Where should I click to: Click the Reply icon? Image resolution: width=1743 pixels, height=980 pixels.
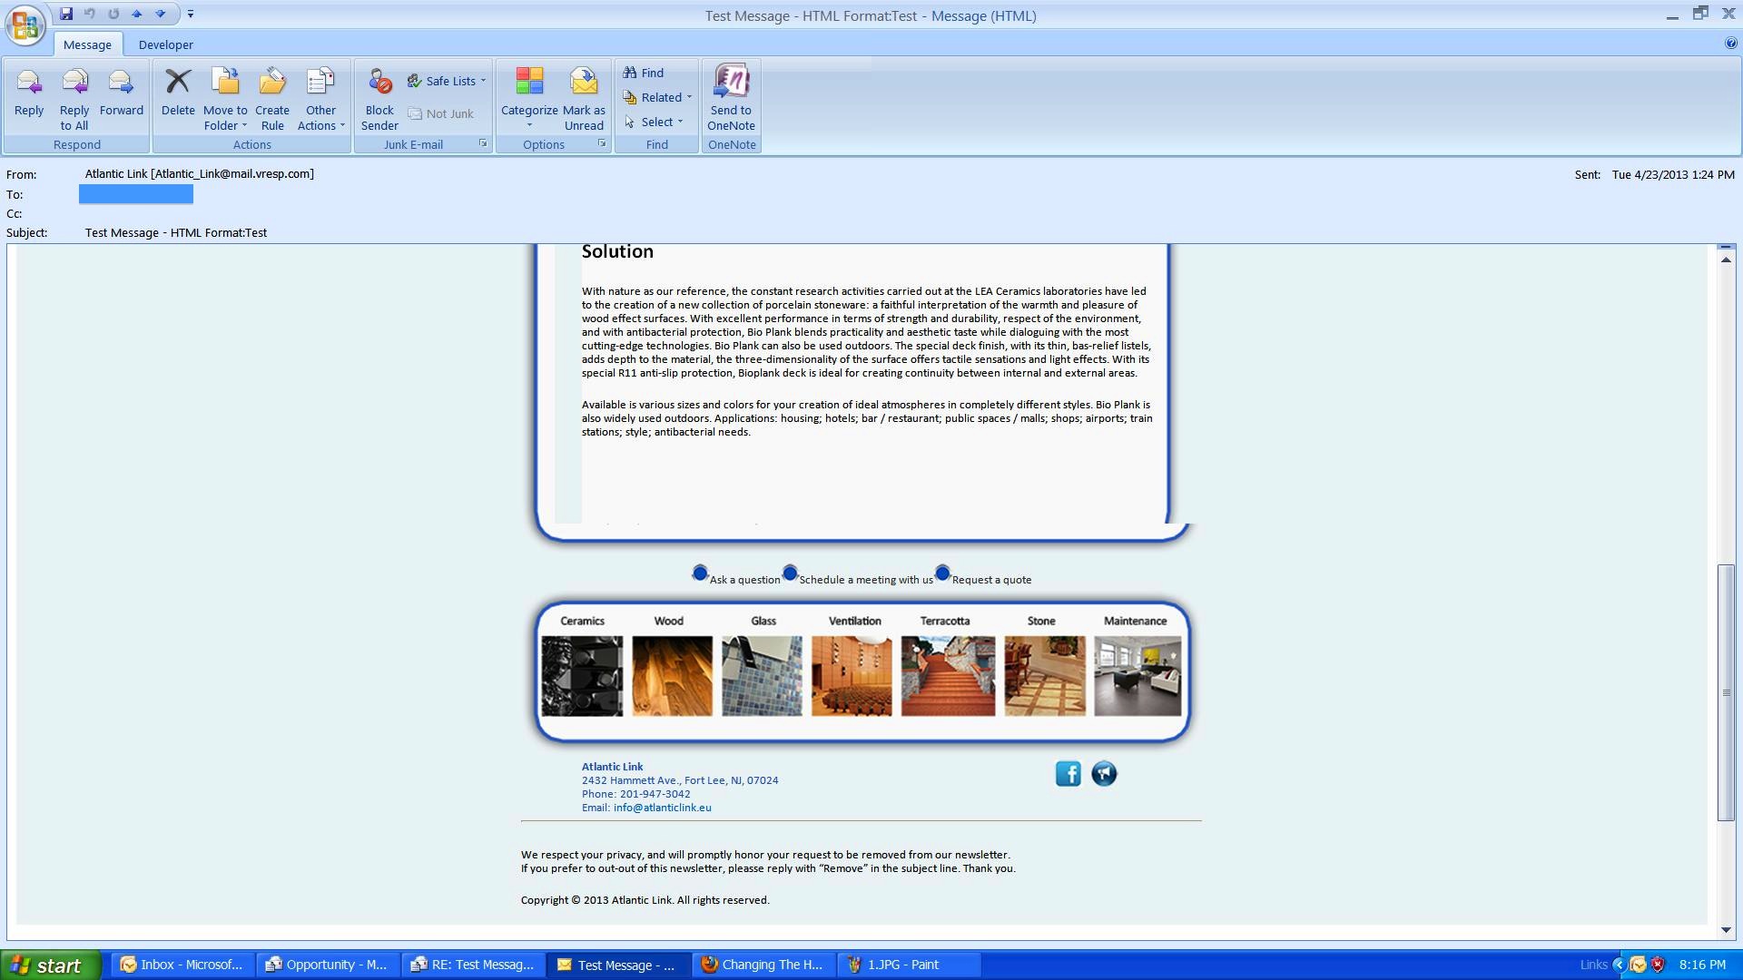click(x=29, y=83)
